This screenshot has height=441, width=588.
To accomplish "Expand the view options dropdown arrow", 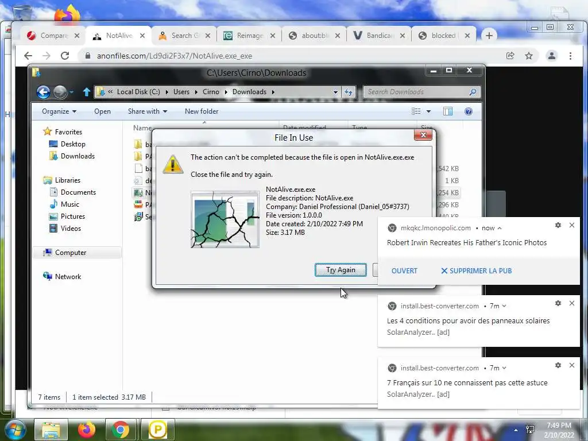I will [428, 111].
